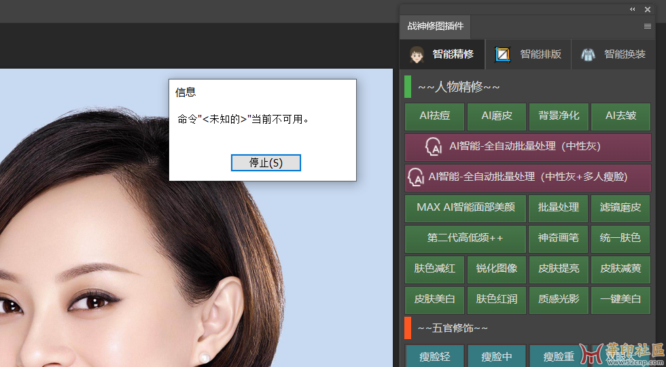Image resolution: width=666 pixels, height=367 pixels.
Task: Click the AI去皱 button
Action: (x=620, y=116)
